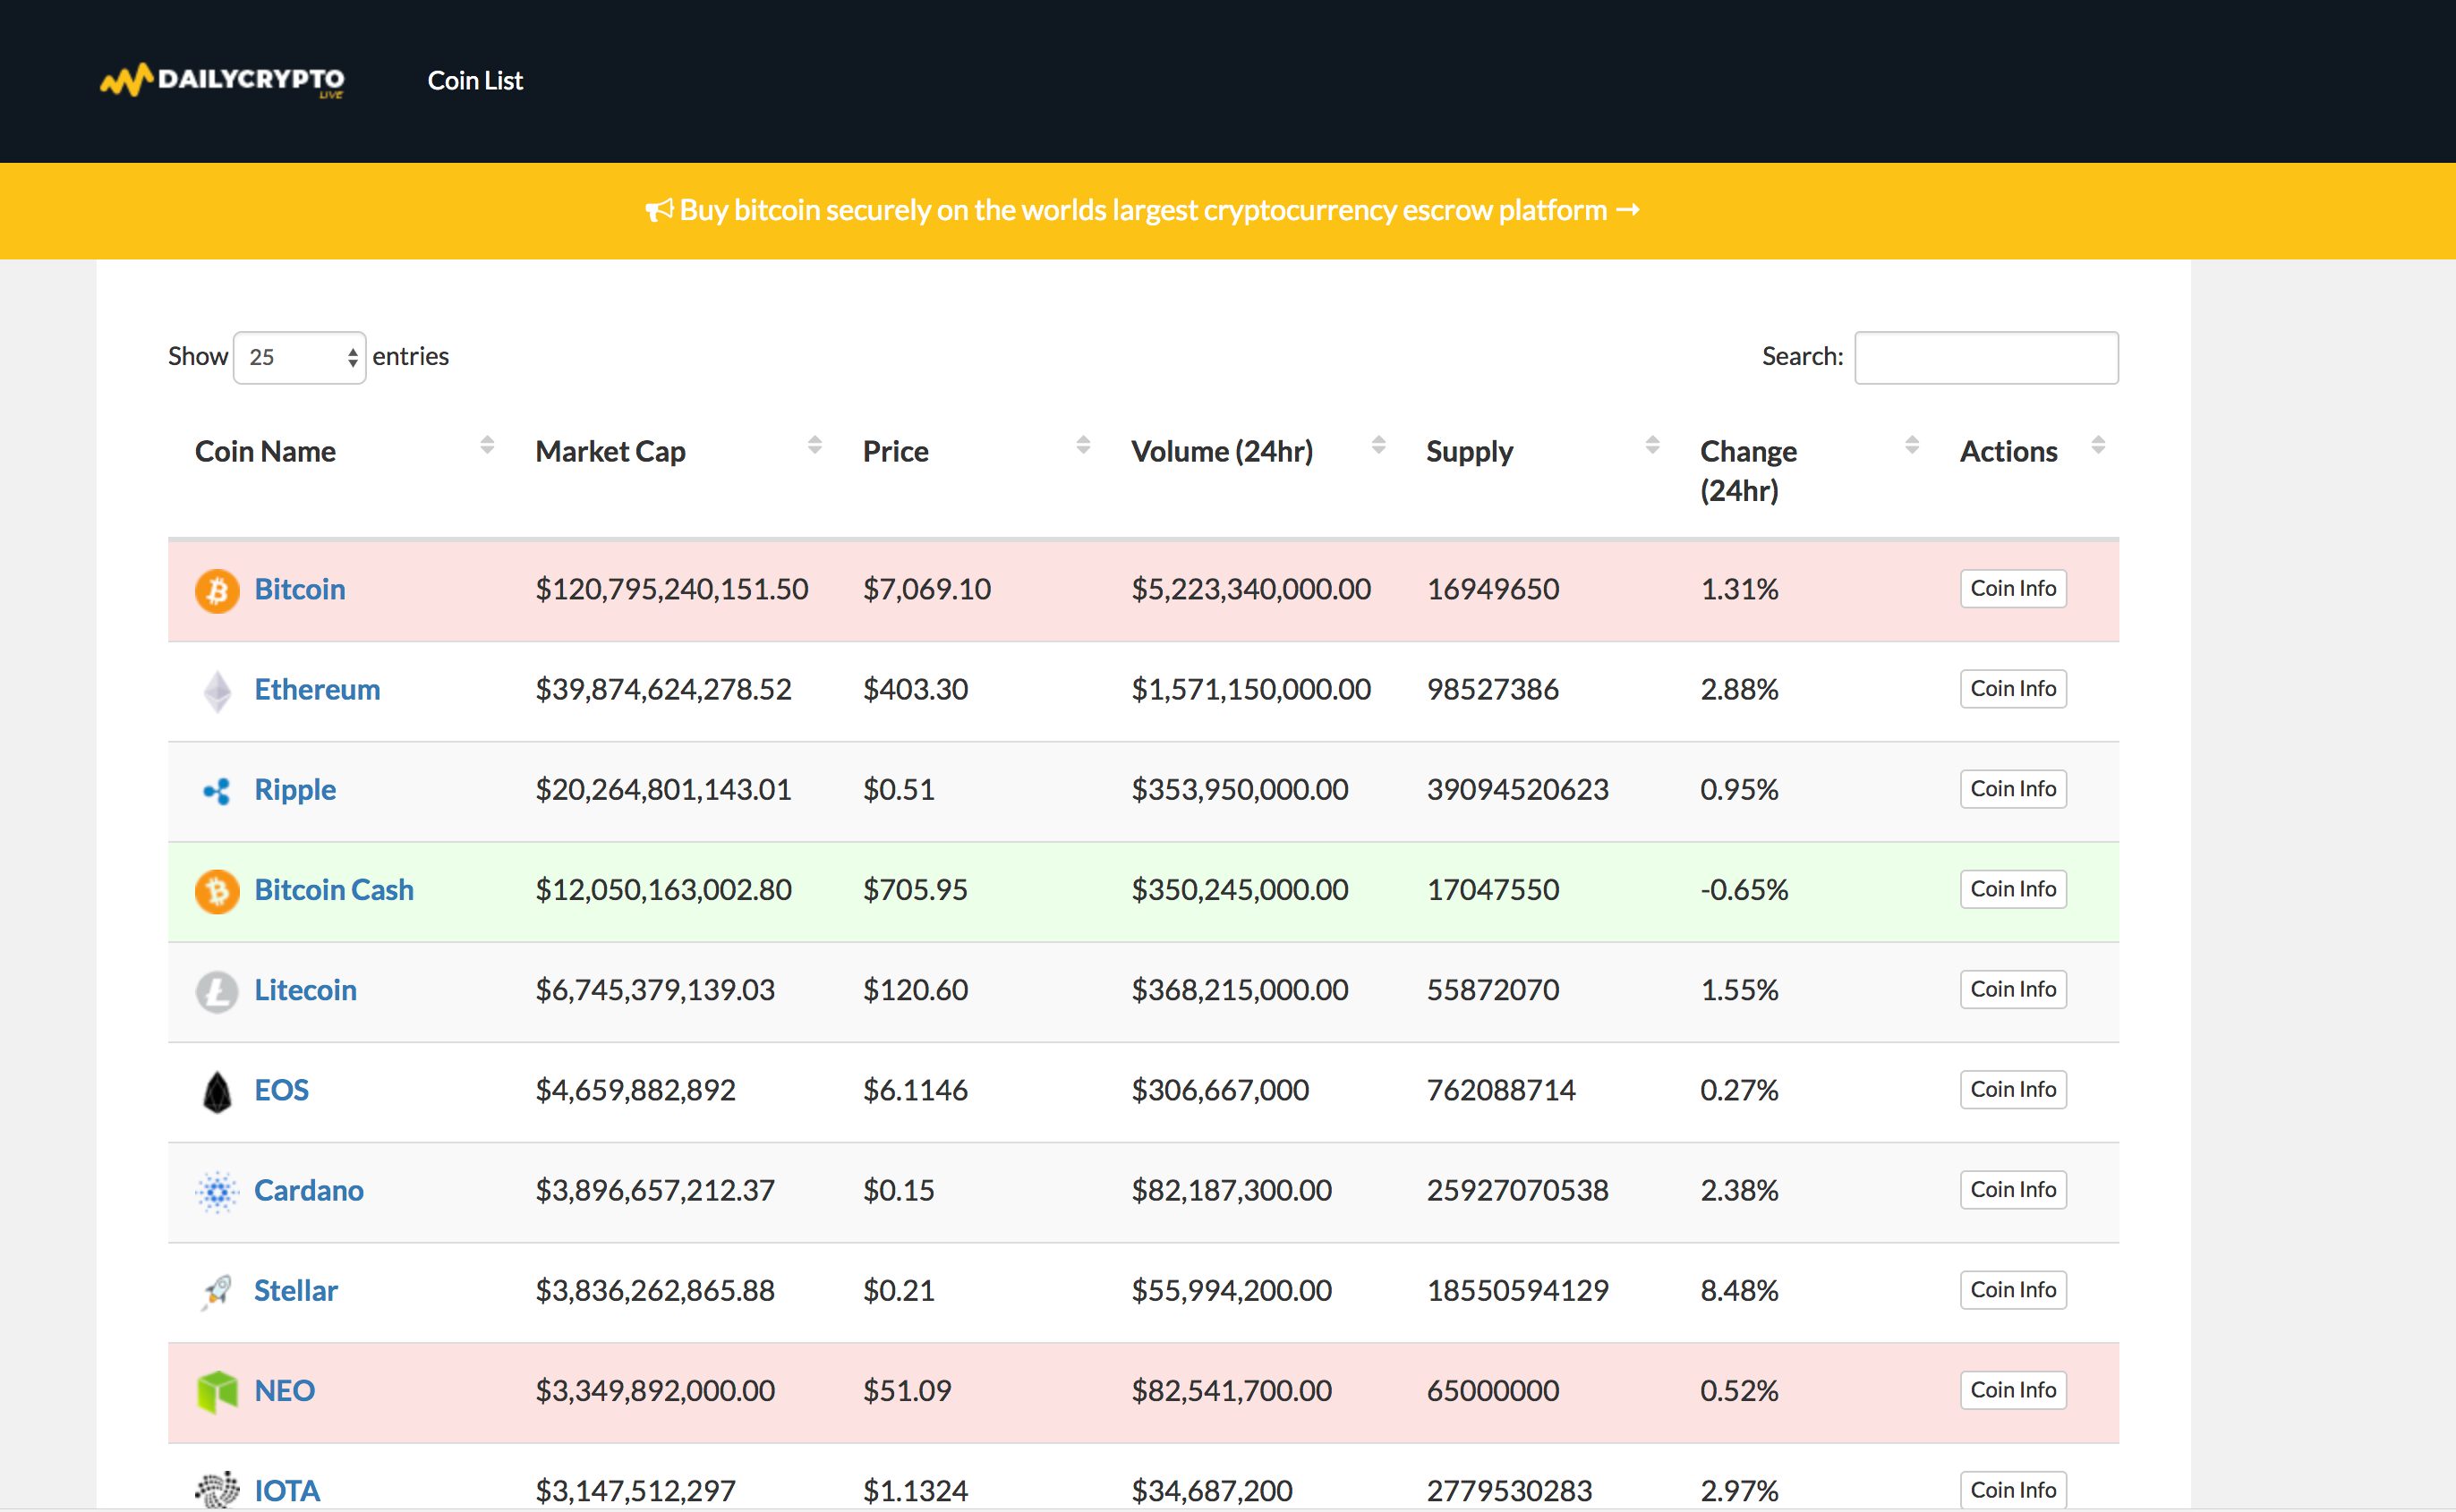
Task: Click the DailyCrypto logo
Action: pos(222,80)
